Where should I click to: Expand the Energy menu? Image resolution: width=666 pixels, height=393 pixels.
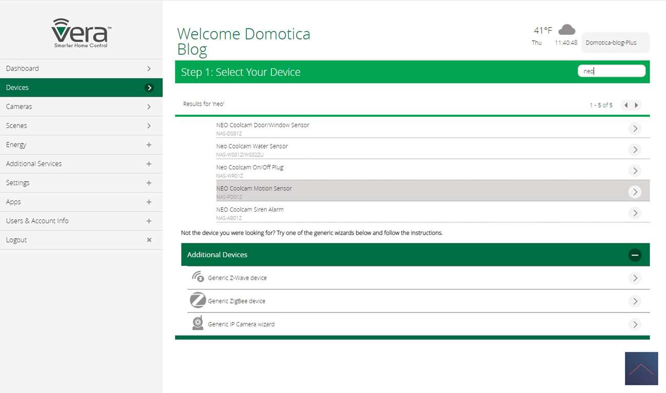[x=149, y=145]
